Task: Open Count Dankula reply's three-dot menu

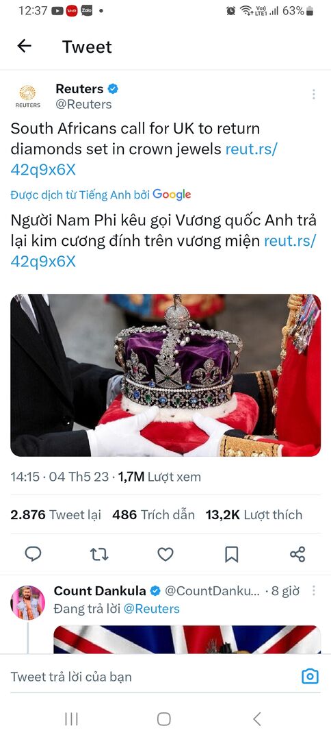Action: point(314,591)
